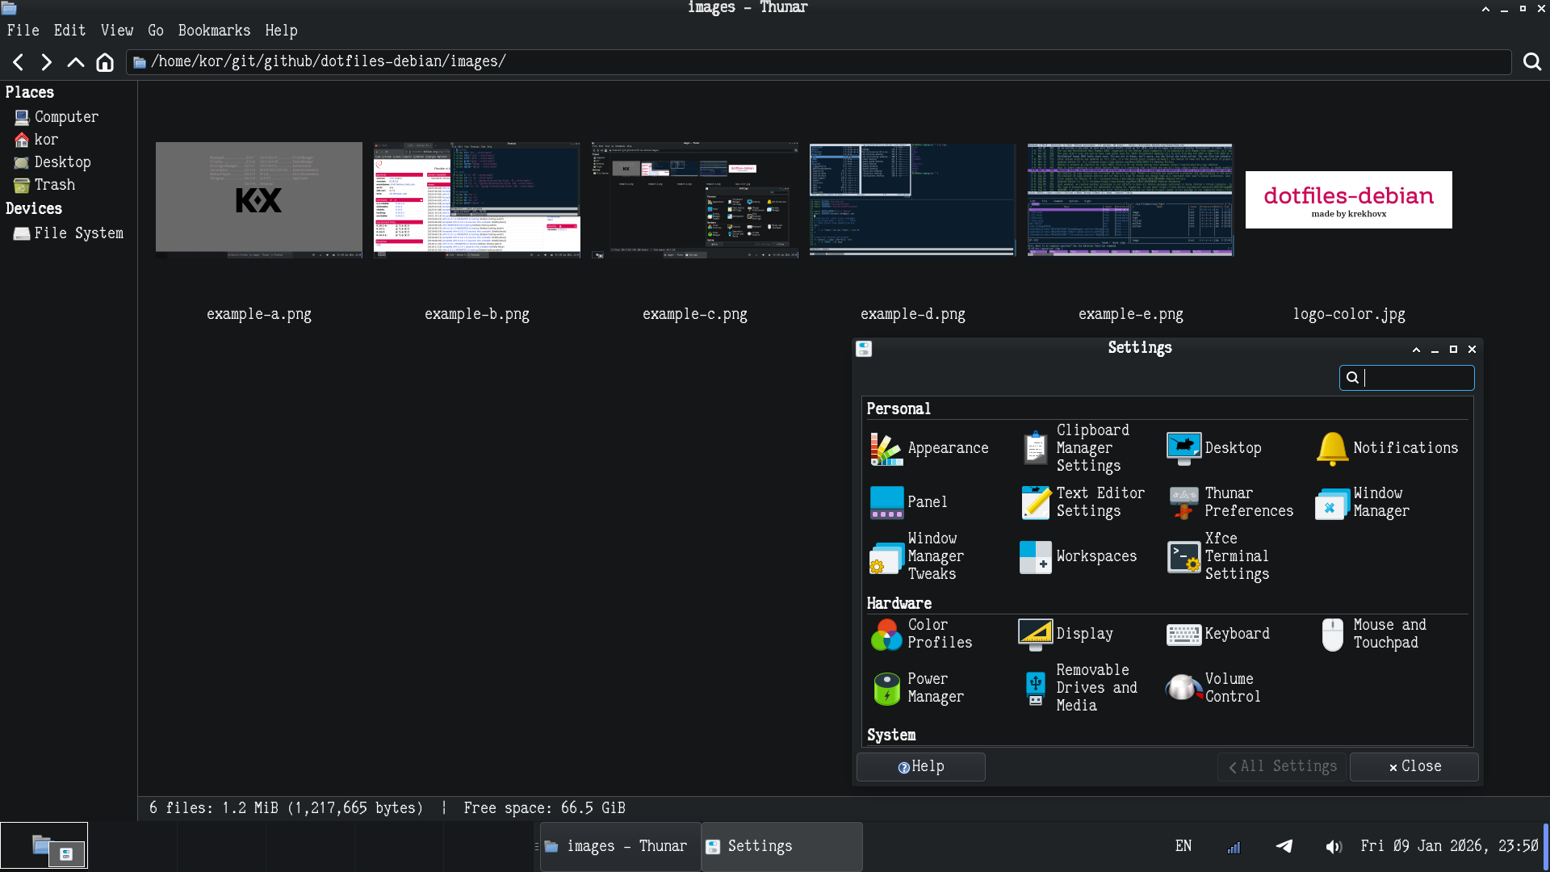Screen dimensions: 1550x872
Task: Open Power Manager settings
Action: [x=886, y=688]
